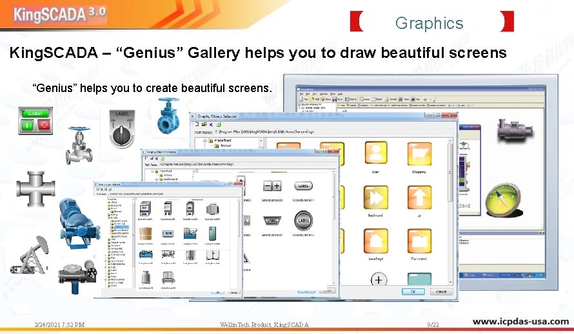Select the wooden barrel device graphic

[x=145, y=234]
